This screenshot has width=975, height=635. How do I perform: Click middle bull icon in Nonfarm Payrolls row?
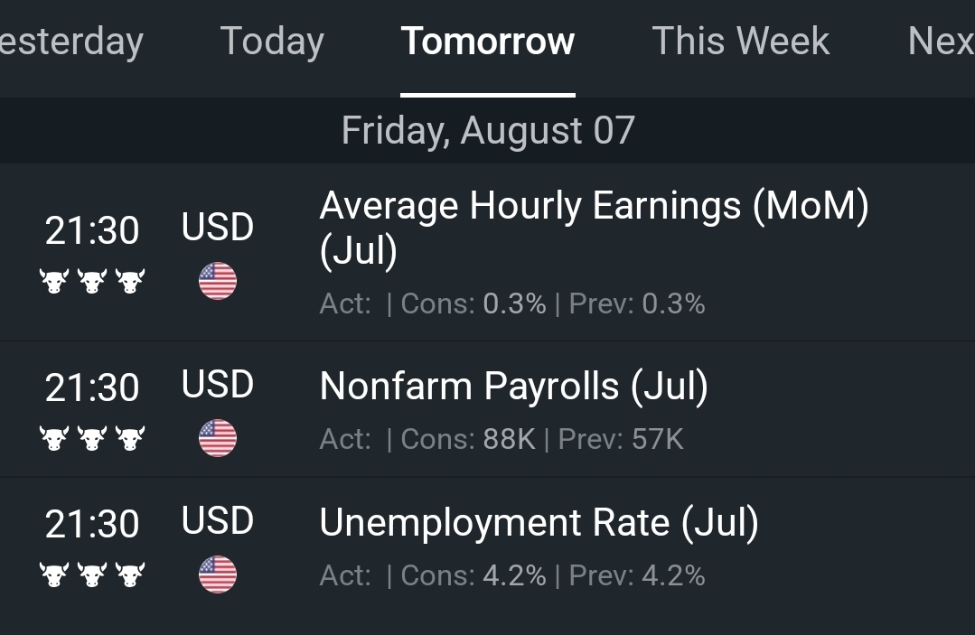(x=92, y=438)
